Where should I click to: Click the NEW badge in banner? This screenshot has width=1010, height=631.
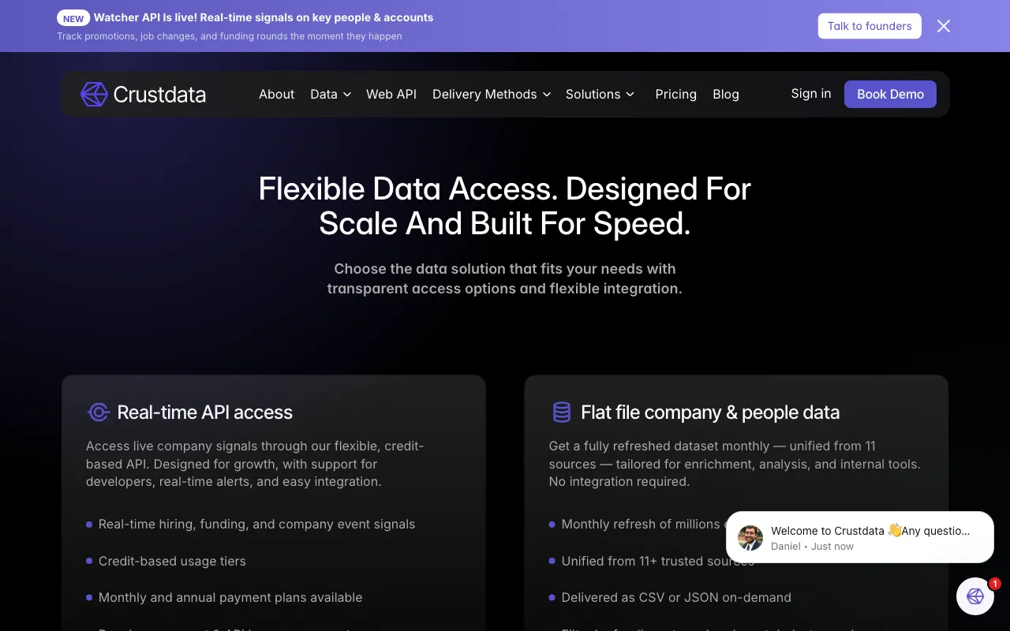point(73,18)
